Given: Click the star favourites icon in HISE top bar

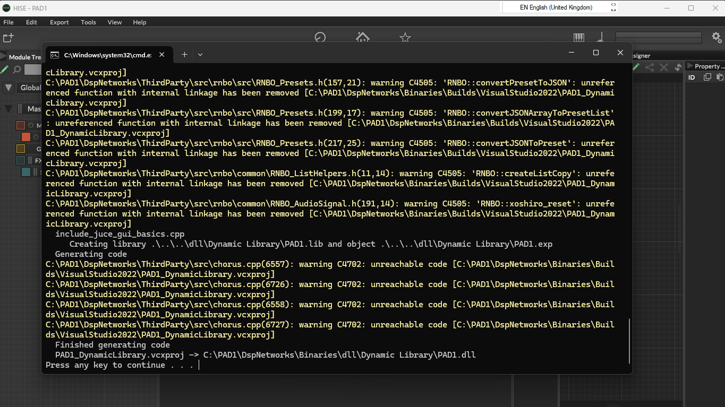Looking at the screenshot, I should coord(405,37).
